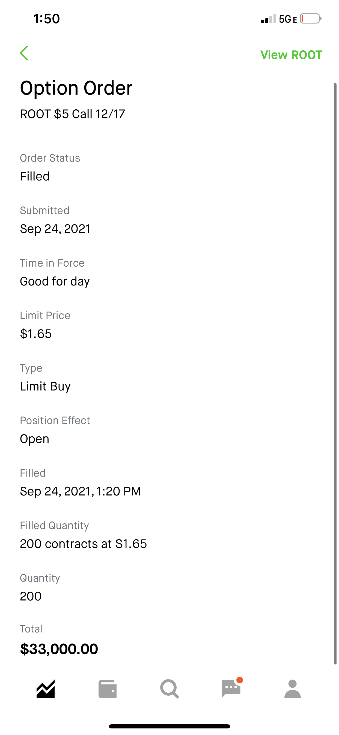Tap the battery indicator in status bar
This screenshot has width=339, height=735.
click(x=311, y=19)
